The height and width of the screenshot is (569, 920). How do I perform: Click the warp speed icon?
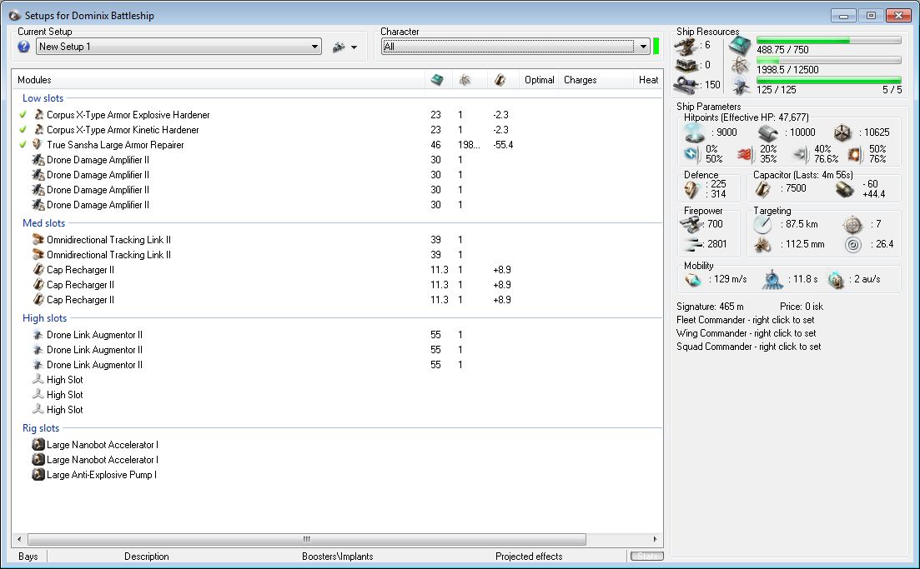(x=836, y=280)
